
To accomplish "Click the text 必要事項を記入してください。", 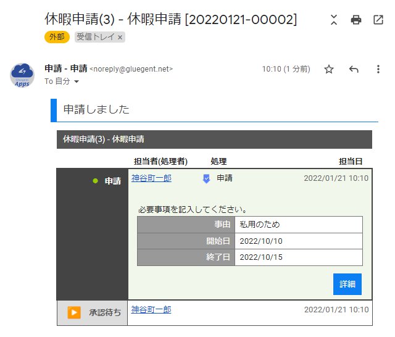I will [193, 209].
